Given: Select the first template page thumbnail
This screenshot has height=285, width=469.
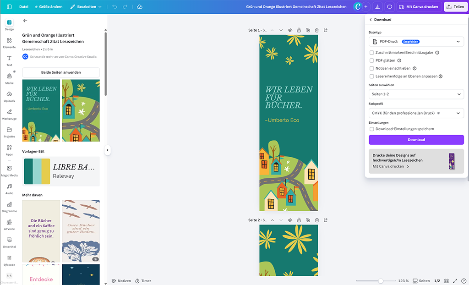Looking at the screenshot, I should point(41,110).
